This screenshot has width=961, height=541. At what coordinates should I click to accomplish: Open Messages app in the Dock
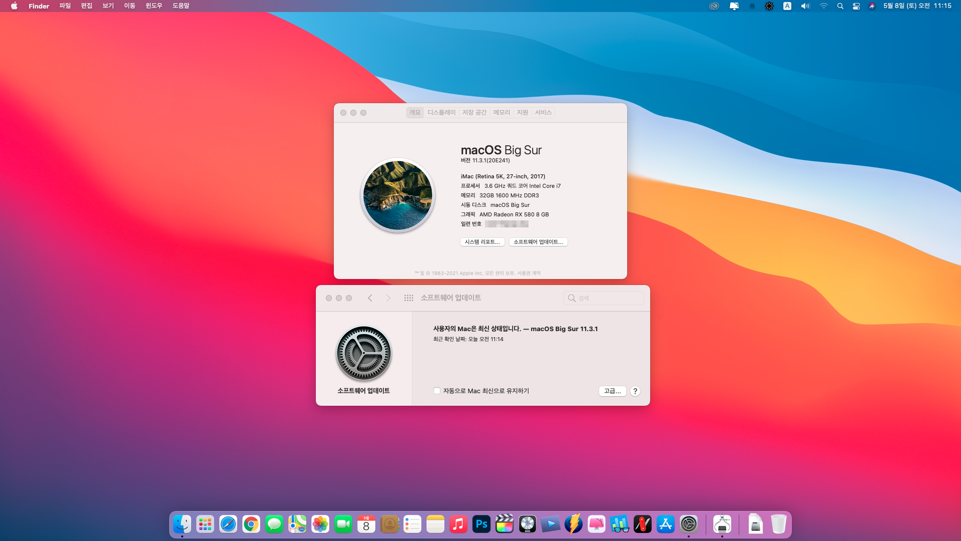[274, 524]
